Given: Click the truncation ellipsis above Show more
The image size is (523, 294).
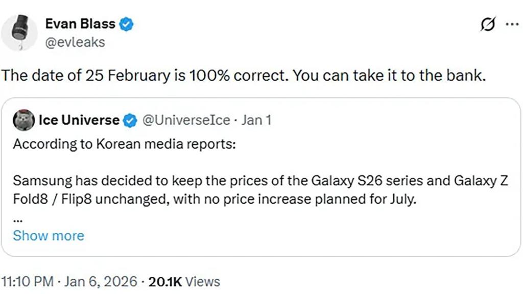Looking at the screenshot, I should [x=17, y=219].
